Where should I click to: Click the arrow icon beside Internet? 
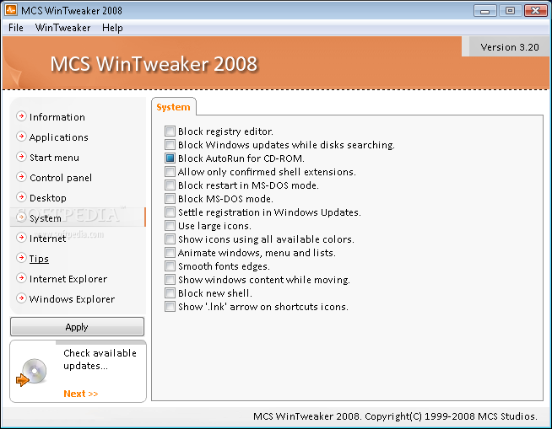(21, 238)
